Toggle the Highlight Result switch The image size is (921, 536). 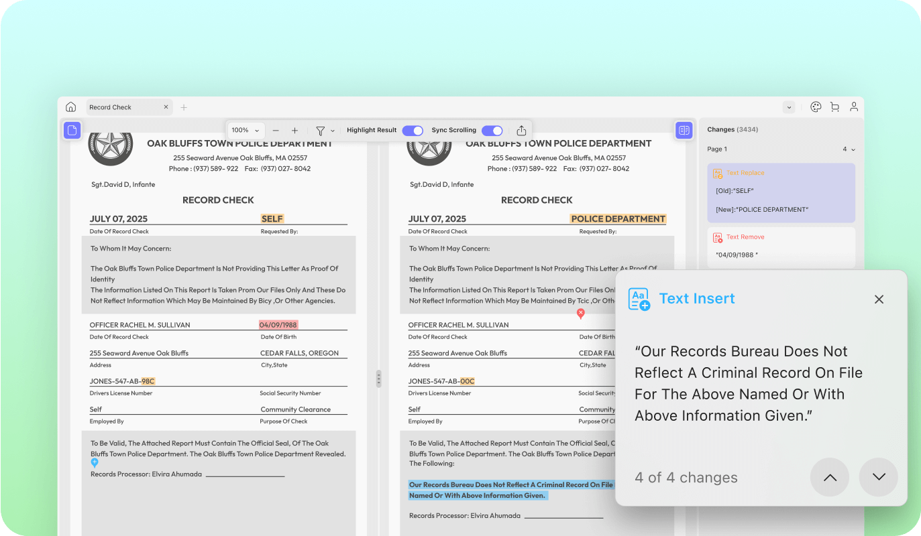tap(413, 131)
